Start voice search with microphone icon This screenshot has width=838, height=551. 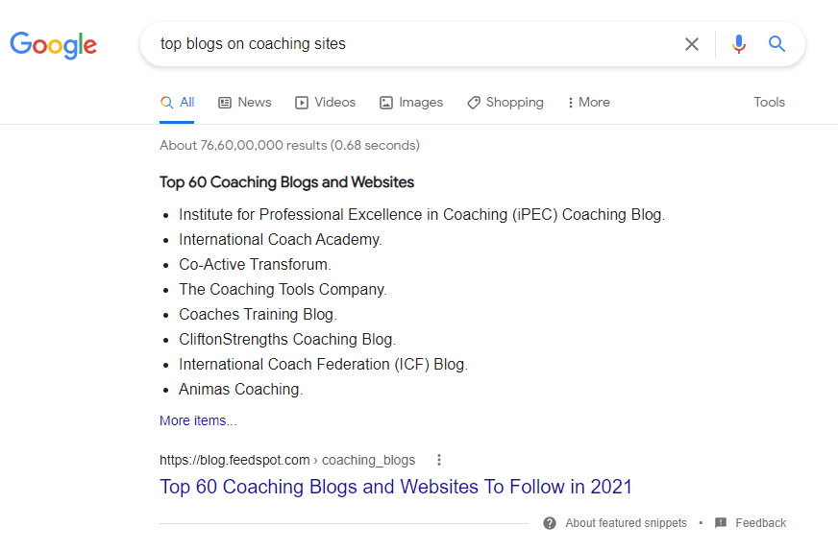[x=738, y=44]
